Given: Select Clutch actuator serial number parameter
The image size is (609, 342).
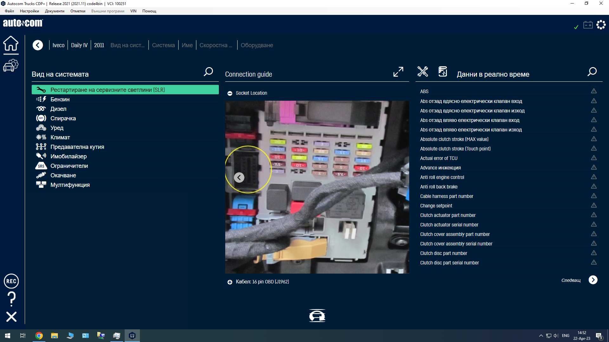Looking at the screenshot, I should (x=449, y=225).
